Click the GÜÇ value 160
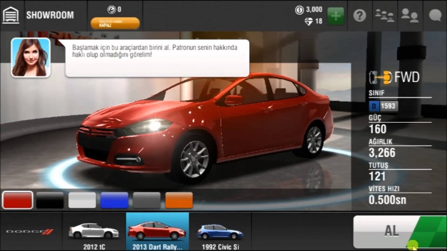Screen dimensions: 447x251 (x=378, y=129)
